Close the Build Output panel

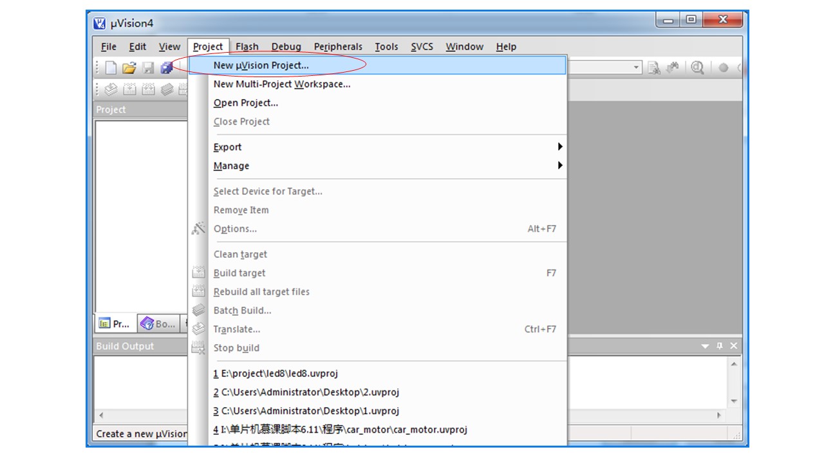coord(733,346)
